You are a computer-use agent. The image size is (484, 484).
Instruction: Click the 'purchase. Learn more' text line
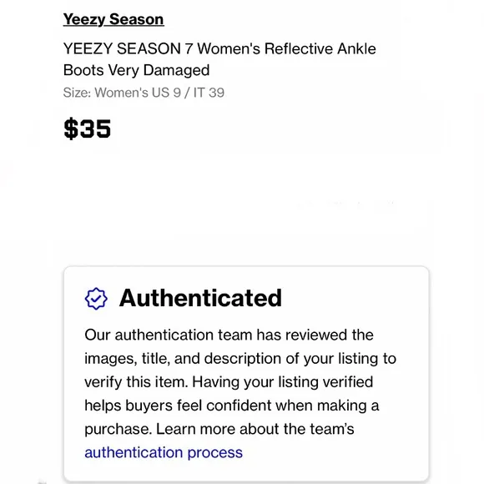coord(219,429)
